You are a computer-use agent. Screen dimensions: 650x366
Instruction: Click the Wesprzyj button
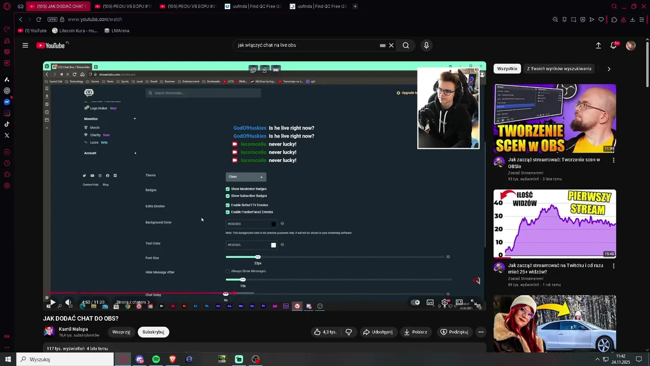pyautogui.click(x=121, y=332)
